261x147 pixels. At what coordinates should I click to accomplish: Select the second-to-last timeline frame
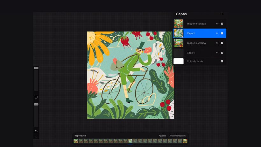click(x=180, y=141)
